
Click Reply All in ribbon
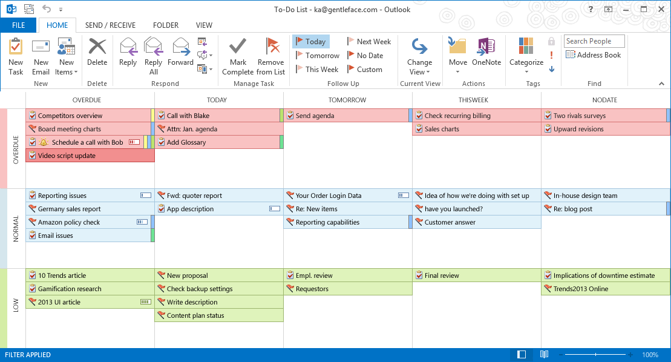153,56
